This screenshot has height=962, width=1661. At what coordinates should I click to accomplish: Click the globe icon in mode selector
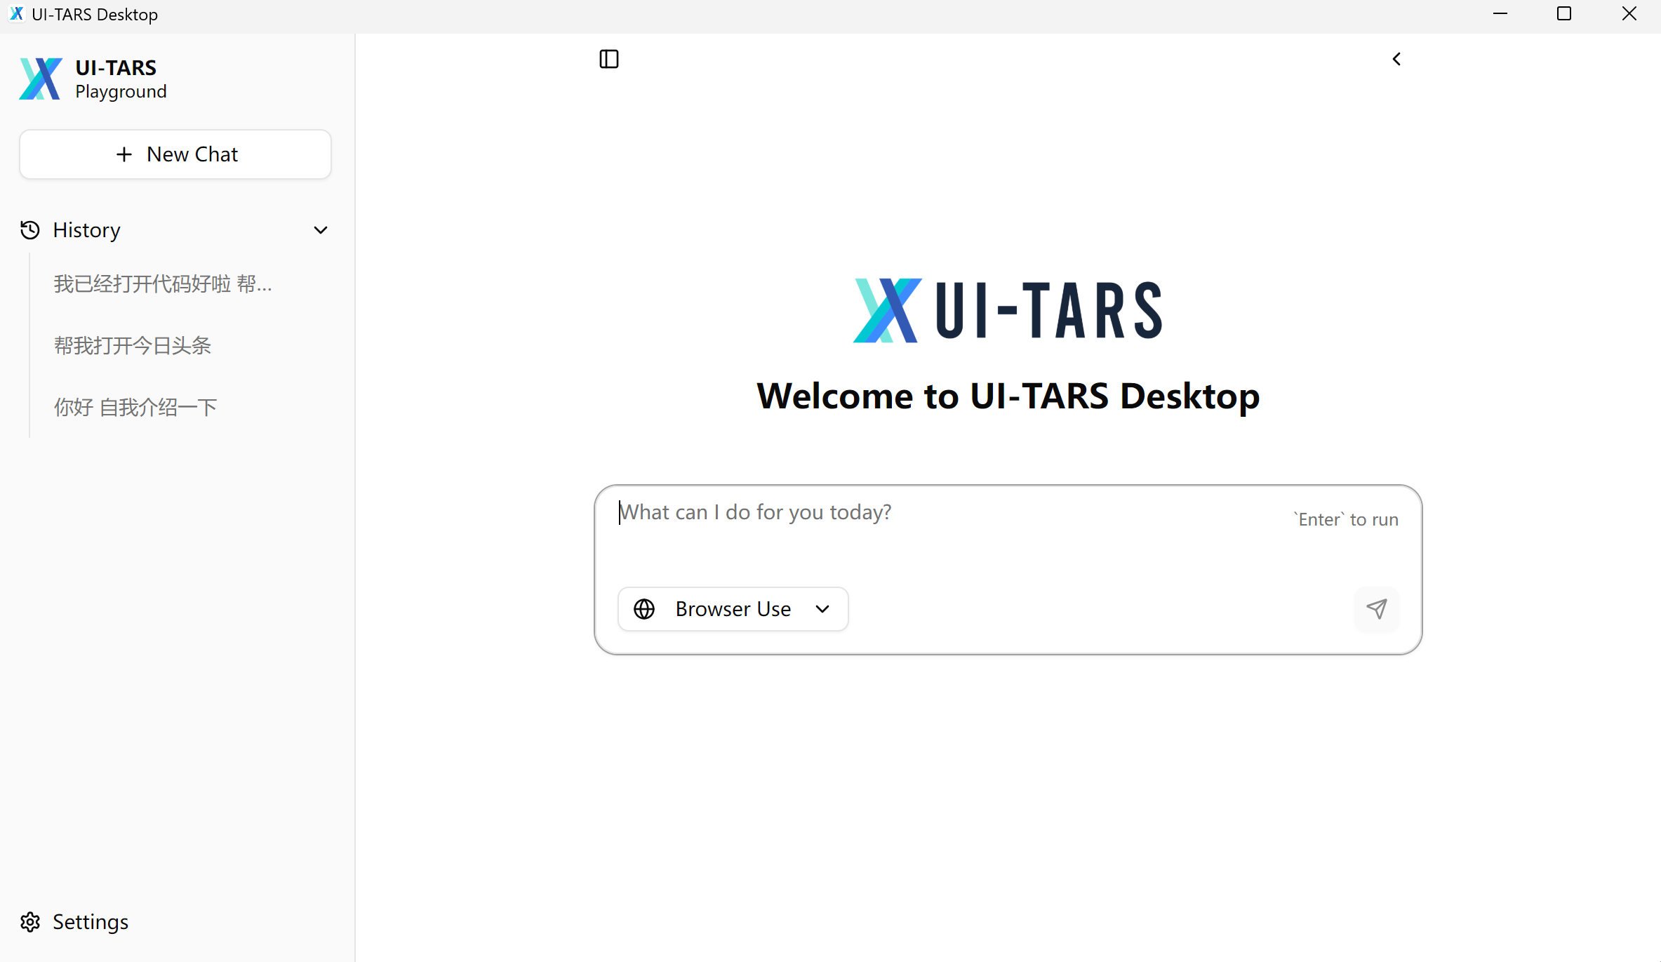[x=644, y=608]
